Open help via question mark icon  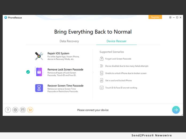8,110
